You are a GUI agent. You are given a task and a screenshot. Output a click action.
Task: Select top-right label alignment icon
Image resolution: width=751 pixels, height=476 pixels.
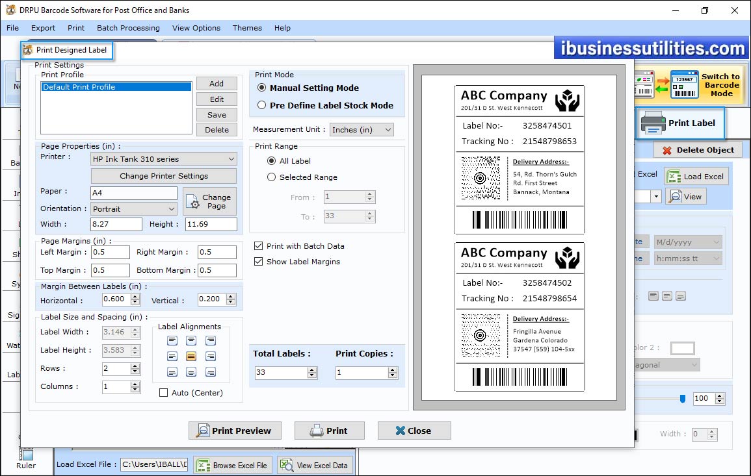point(210,341)
